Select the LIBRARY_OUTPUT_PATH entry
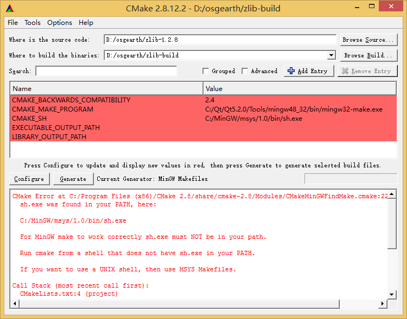 pyautogui.click(x=49, y=137)
